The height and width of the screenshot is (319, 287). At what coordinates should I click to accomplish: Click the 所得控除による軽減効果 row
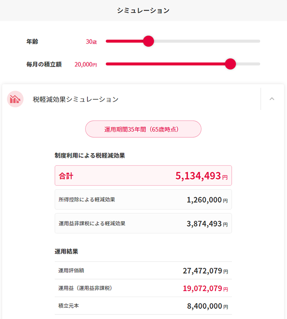coord(143,200)
